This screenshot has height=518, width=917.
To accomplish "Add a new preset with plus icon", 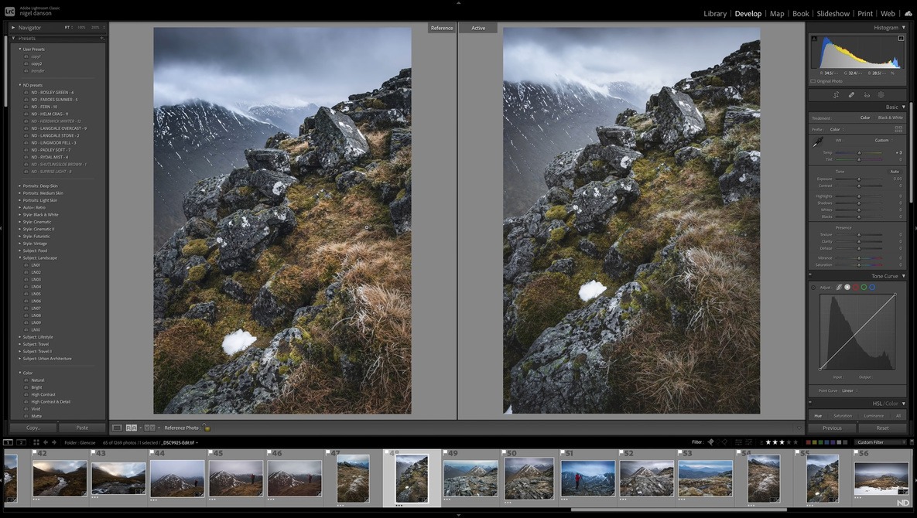I will (101, 38).
